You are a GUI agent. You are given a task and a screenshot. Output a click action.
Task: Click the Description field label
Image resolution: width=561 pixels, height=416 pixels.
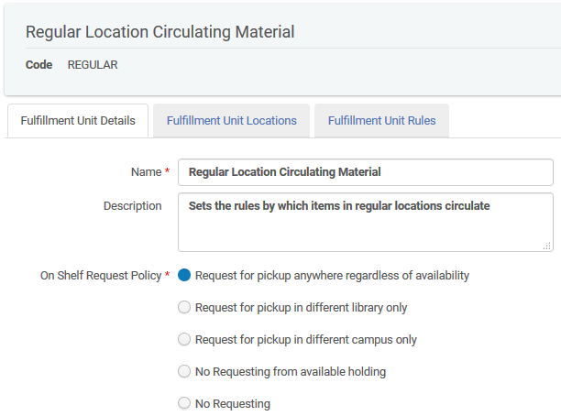(132, 205)
